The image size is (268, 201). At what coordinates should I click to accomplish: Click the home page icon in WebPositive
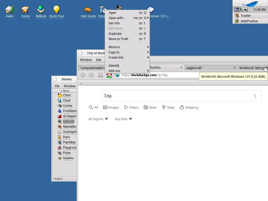pos(109,75)
